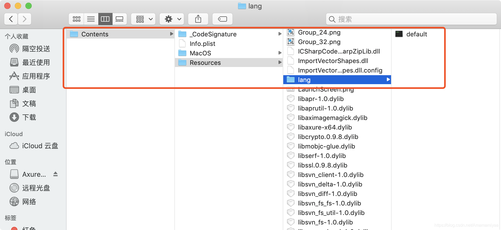Select libaxure-x64.dylib
The width and height of the screenshot is (501, 230).
click(x=337, y=127)
